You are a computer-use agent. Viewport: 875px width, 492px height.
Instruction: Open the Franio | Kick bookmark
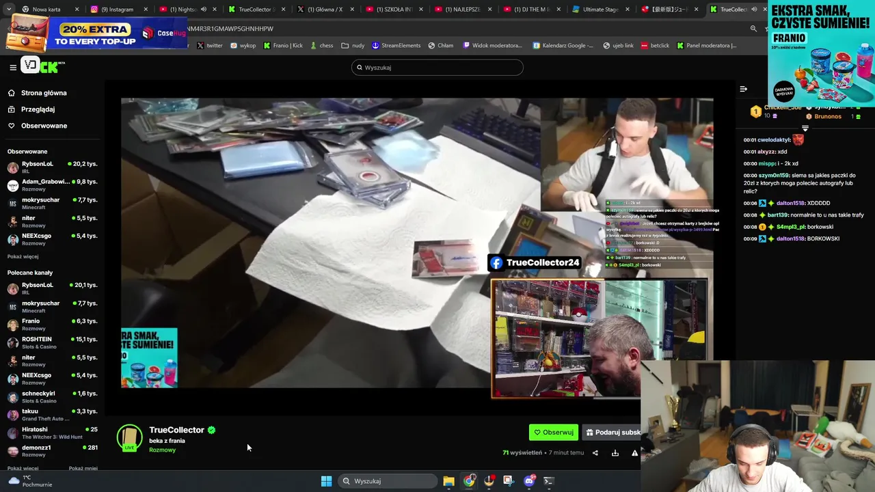[283, 46]
